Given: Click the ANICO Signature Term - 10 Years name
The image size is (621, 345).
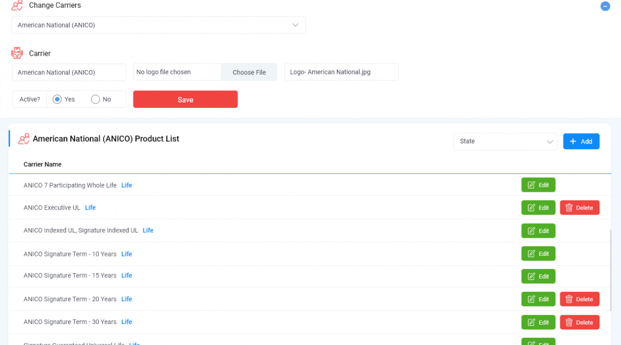Looking at the screenshot, I should [70, 254].
